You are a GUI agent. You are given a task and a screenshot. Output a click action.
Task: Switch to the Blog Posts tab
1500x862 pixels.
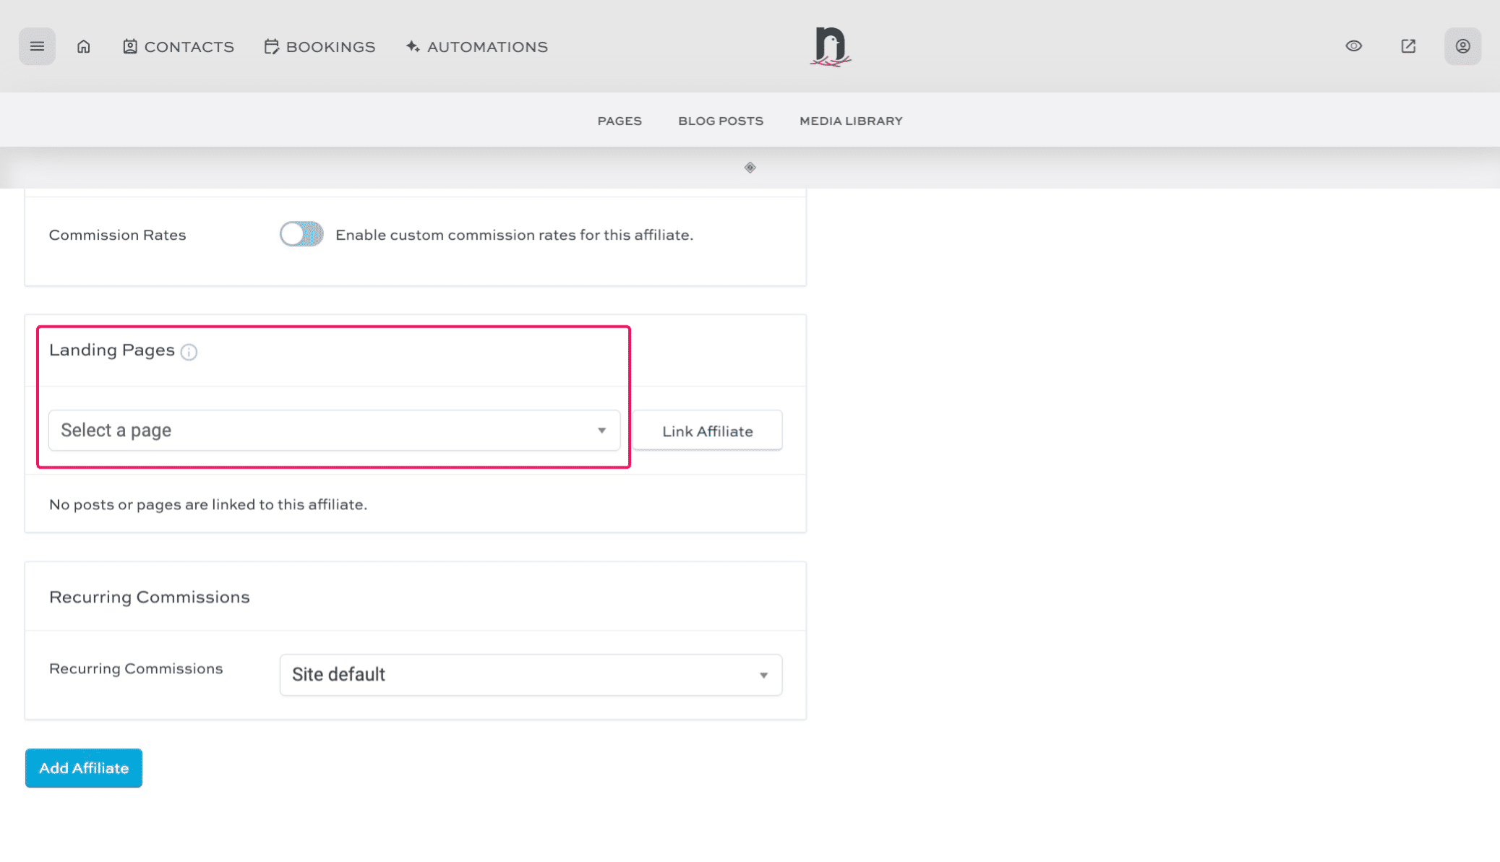tap(720, 120)
